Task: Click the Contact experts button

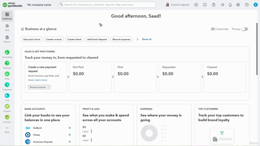Action: click(x=178, y=5)
